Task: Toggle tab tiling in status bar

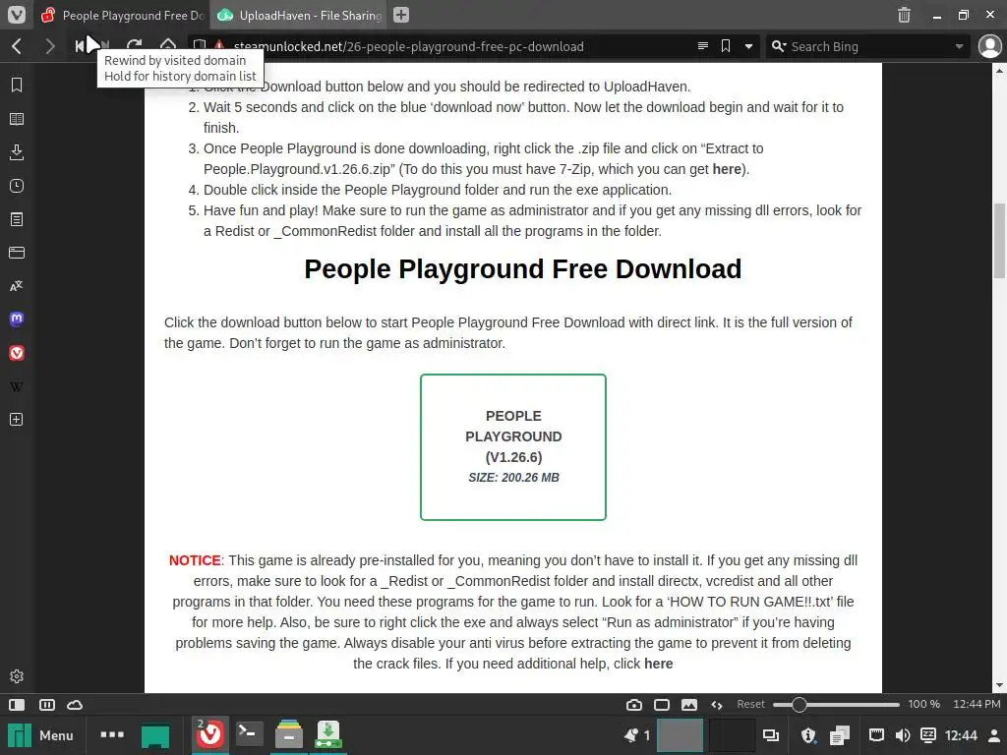Action: (x=47, y=705)
